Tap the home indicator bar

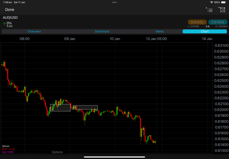[114, 157]
